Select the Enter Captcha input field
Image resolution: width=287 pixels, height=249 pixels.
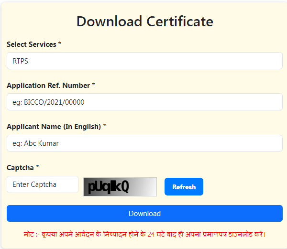click(43, 184)
